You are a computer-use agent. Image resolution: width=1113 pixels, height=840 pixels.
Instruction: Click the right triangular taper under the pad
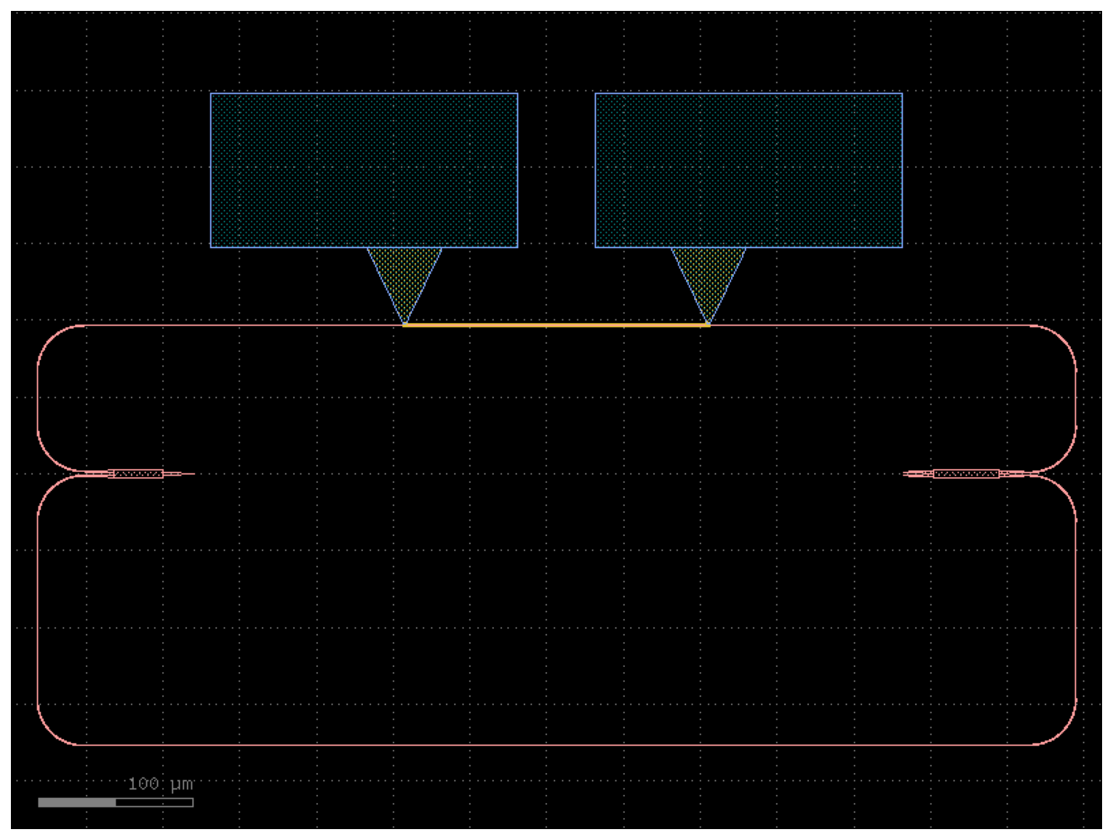tap(709, 285)
